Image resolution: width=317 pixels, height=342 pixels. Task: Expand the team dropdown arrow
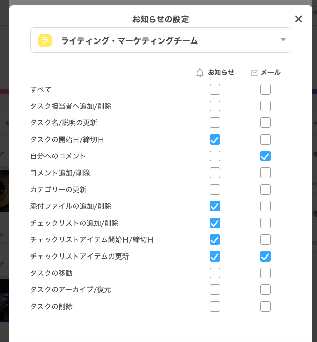click(x=283, y=40)
